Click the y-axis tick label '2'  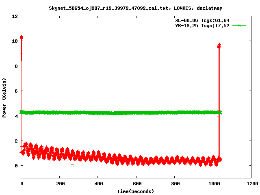click(x=16, y=141)
